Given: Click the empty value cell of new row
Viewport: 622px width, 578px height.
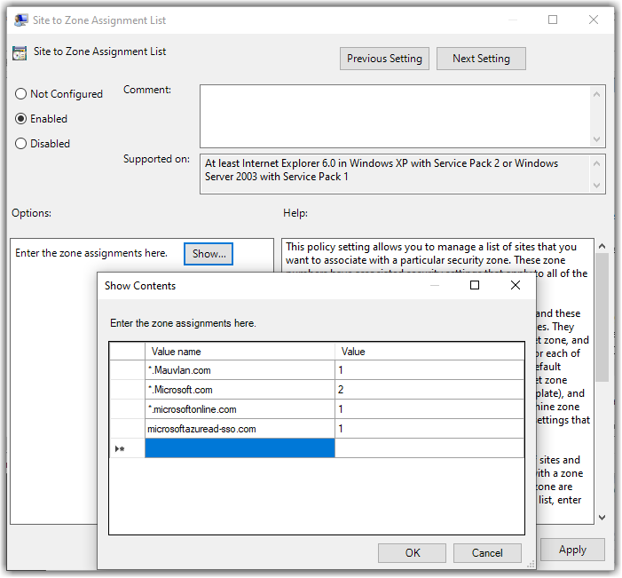Looking at the screenshot, I should 429,448.
